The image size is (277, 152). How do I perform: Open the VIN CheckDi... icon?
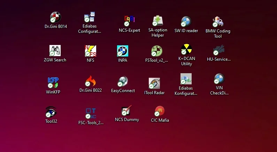coord(219,78)
